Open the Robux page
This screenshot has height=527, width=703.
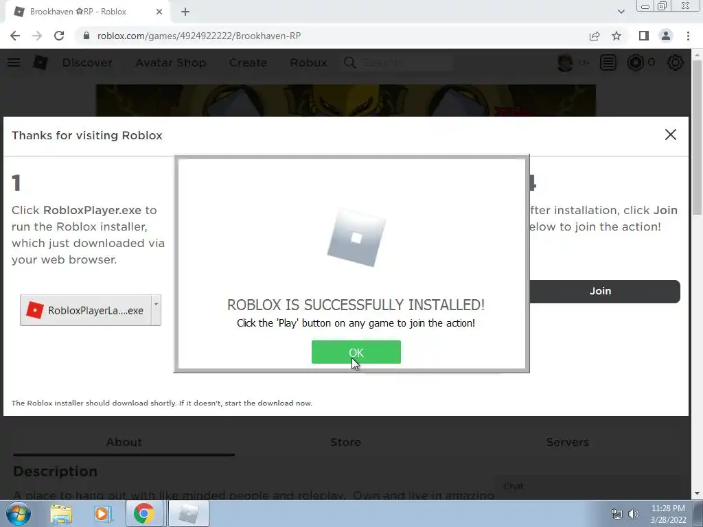(x=308, y=62)
